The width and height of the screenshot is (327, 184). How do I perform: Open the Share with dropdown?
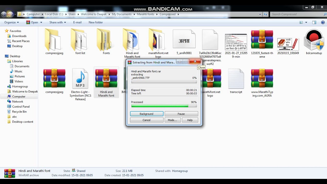(57, 22)
